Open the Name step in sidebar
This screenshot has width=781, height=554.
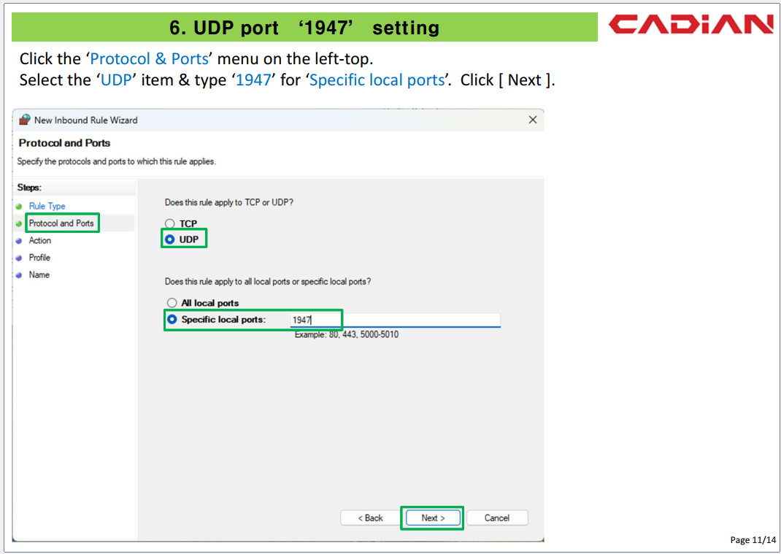coord(39,275)
